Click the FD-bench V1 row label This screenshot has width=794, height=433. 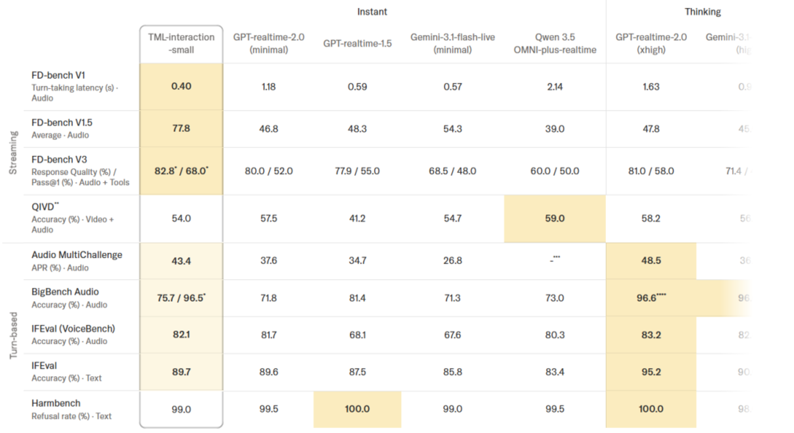(58, 76)
